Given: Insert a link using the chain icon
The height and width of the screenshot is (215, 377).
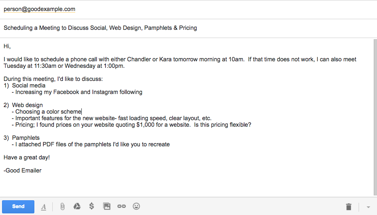Looking at the screenshot, I should 121,206.
